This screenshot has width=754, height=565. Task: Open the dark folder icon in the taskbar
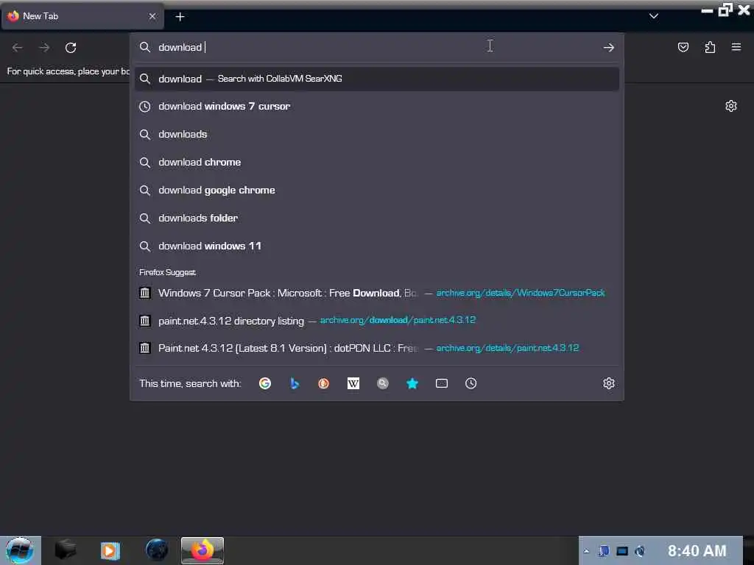click(x=65, y=550)
